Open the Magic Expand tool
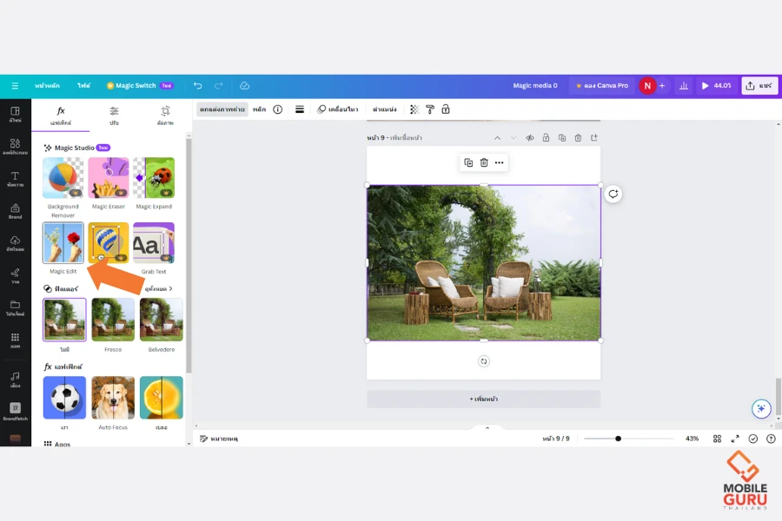Screen dimensions: 782x521 [x=154, y=178]
